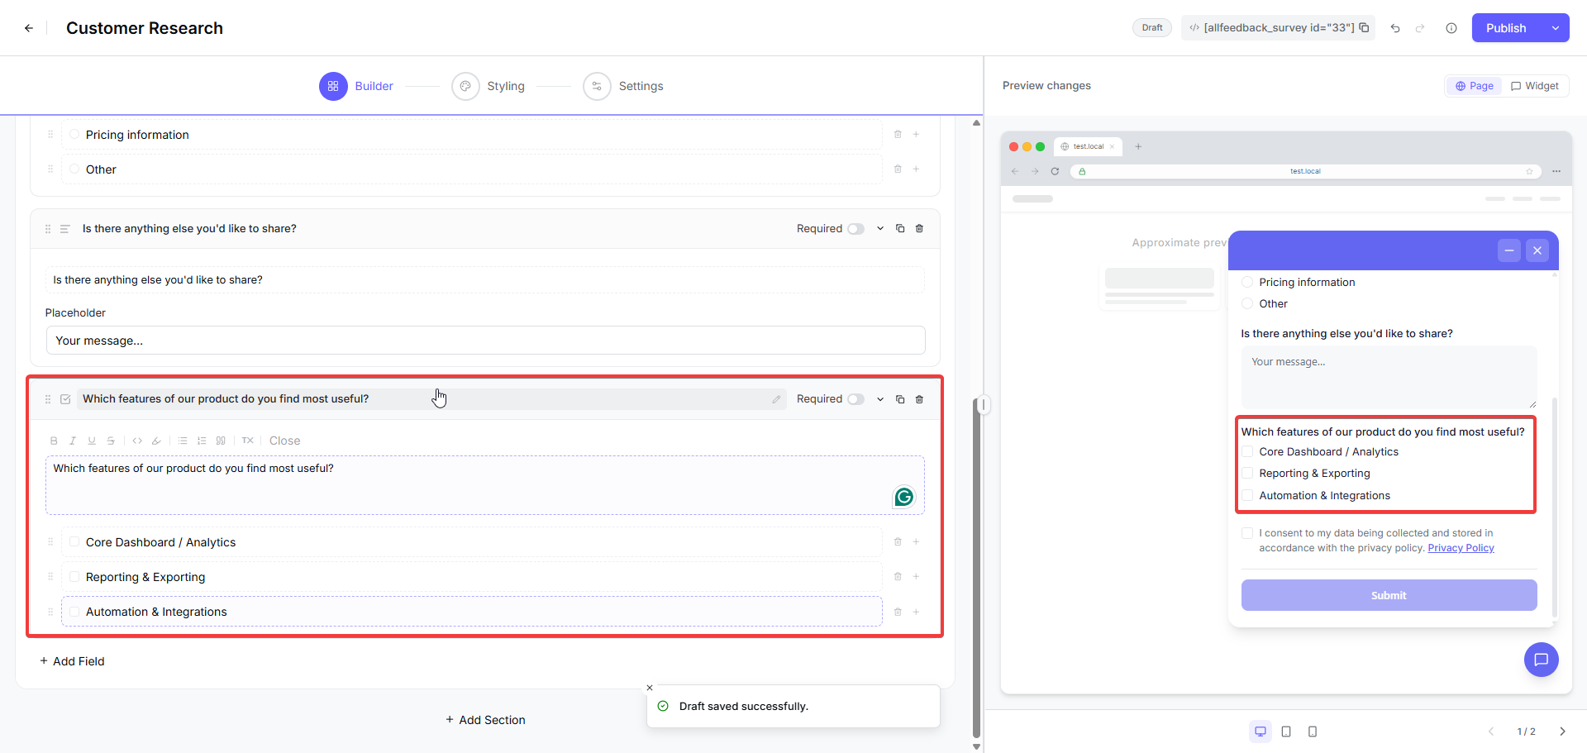Collapse the 'Which features' field with its chevron
This screenshot has width=1587, height=753.
tap(880, 399)
